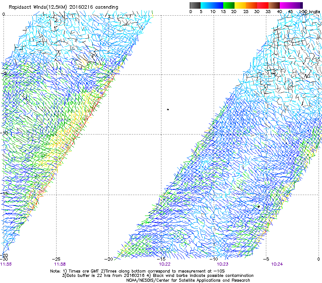
Task: Click the St Helena island marker near -15 latitude
Action: point(259,206)
